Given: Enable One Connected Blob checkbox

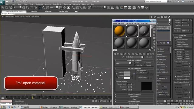Looking at the screenshot, I should coord(175,79).
